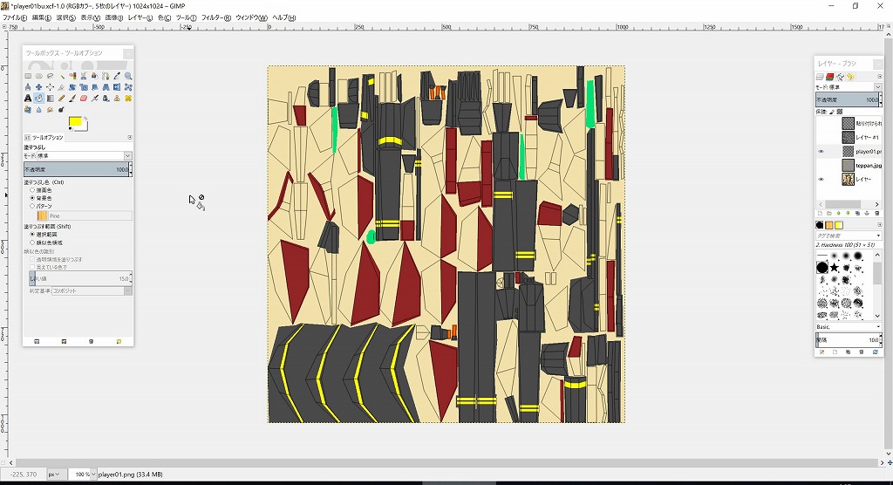893x485 pixels.
Task: Select the Paintbrush tool
Action: 72,98
